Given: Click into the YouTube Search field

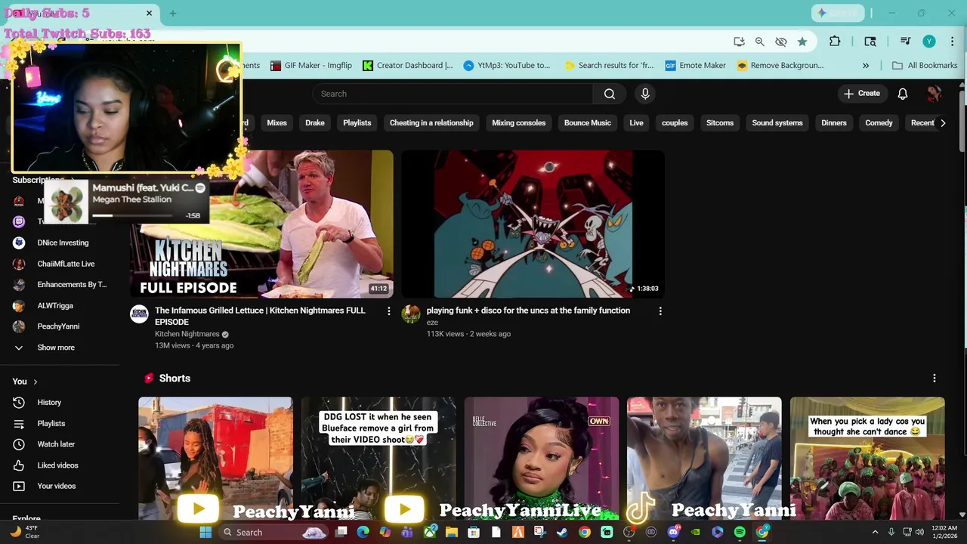Looking at the screenshot, I should [453, 94].
